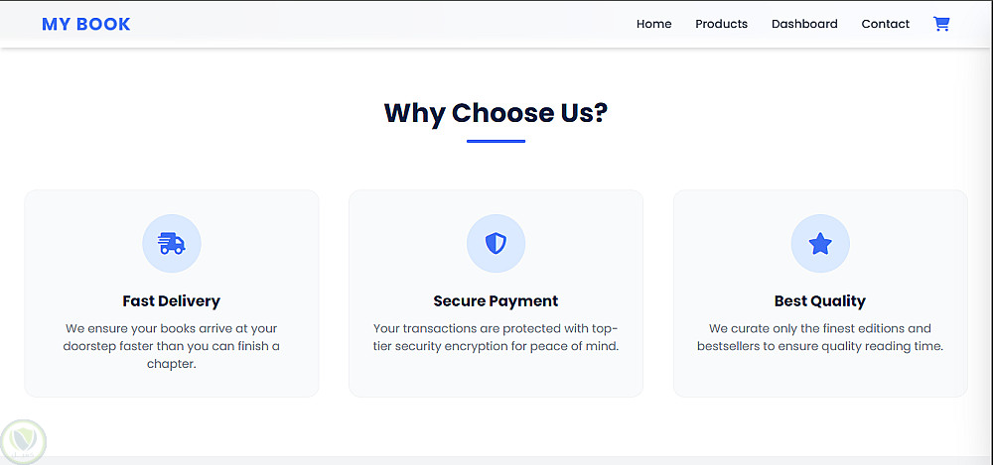Go to the Home menu item
Image resolution: width=993 pixels, height=465 pixels.
coord(653,24)
